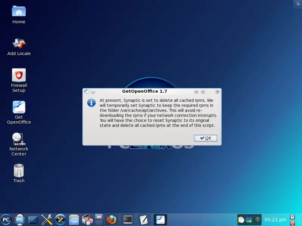Viewport: 302px width, 226px height.
Task: Launch the Get OpenOffice desktop icon
Action: tap(19, 112)
